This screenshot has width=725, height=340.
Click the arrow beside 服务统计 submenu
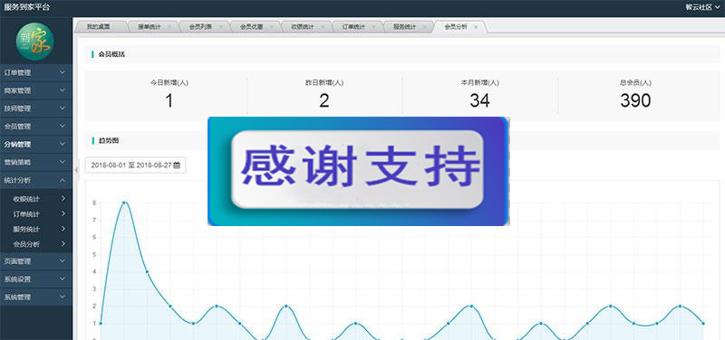(63, 229)
